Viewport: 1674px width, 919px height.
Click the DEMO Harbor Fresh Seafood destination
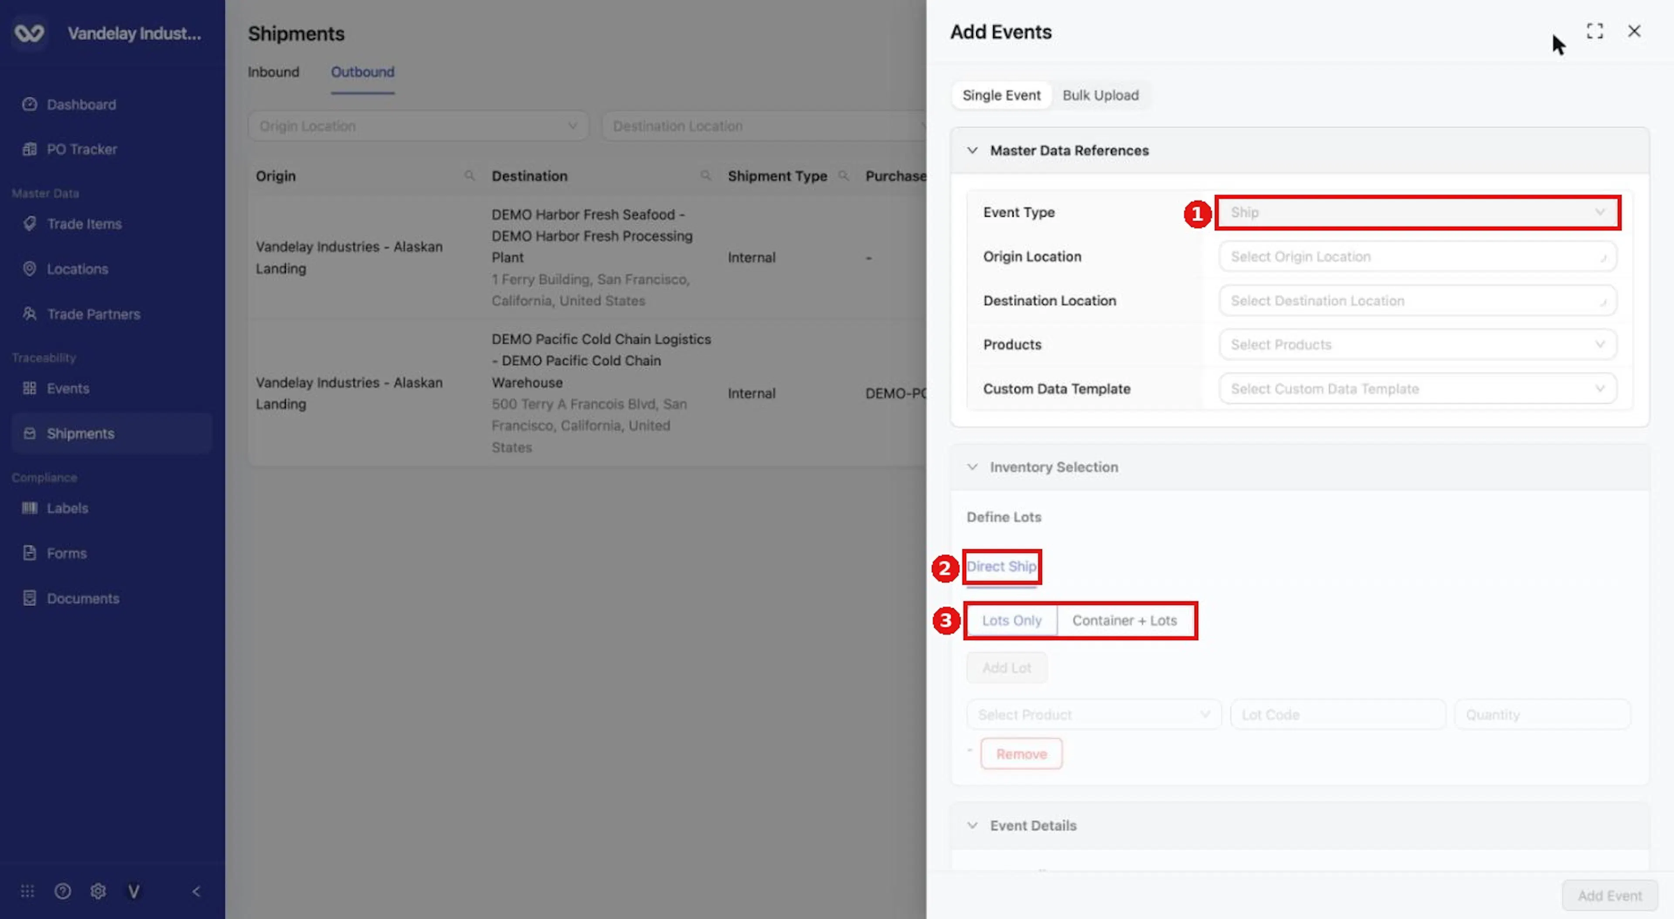point(592,235)
